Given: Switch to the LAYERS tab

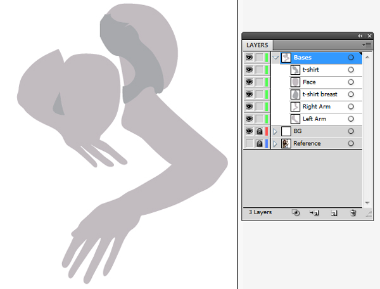Looking at the screenshot, I should [x=257, y=46].
